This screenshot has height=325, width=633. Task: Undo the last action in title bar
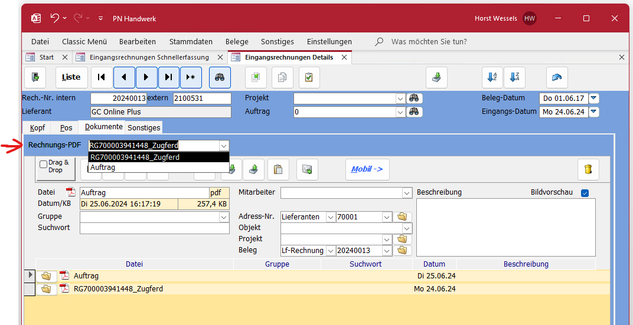pos(54,18)
